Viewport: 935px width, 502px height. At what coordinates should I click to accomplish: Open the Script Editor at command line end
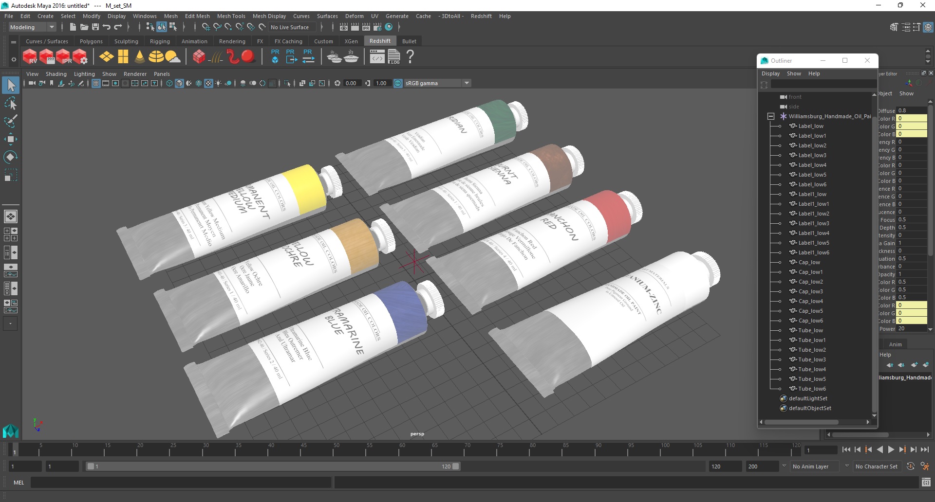[926, 482]
